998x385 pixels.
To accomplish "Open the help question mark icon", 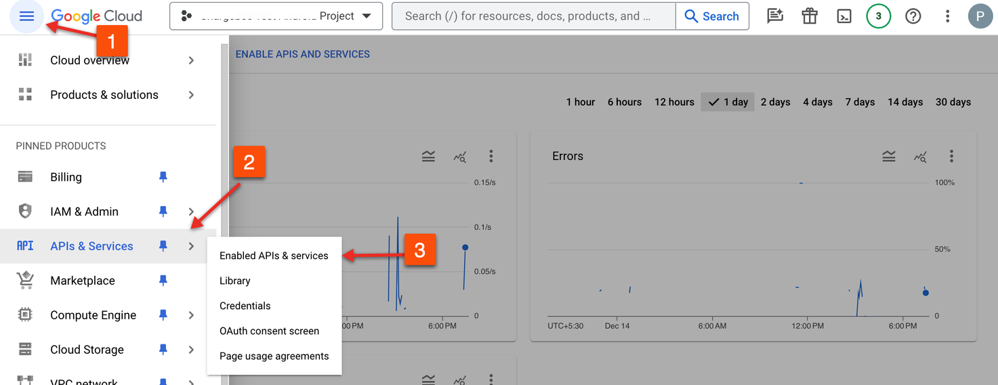I will (913, 16).
